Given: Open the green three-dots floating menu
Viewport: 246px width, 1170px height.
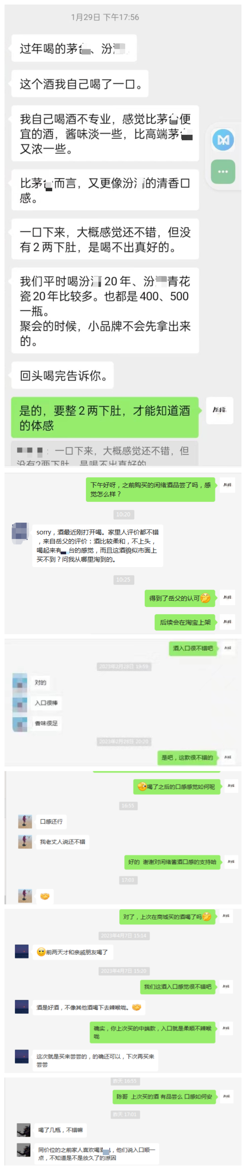Looking at the screenshot, I should click(x=223, y=172).
